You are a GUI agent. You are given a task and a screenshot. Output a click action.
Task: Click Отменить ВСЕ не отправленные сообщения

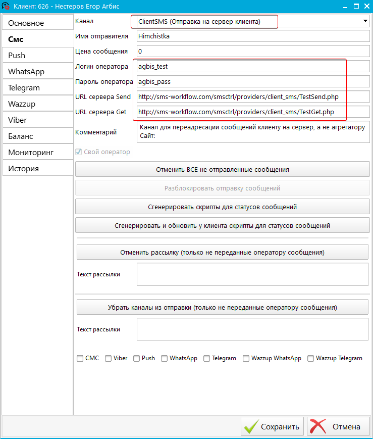(x=223, y=169)
